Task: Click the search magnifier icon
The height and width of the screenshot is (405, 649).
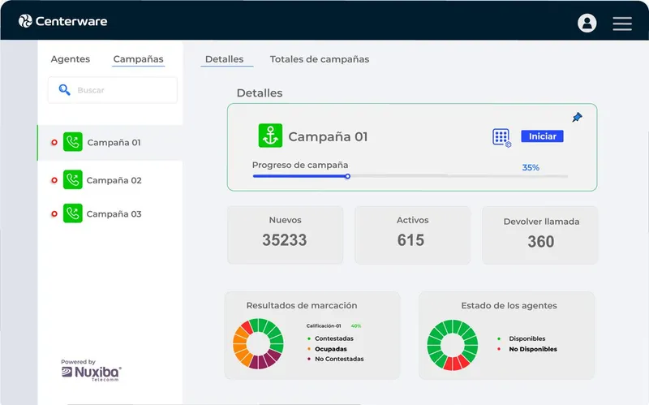Action: (x=64, y=89)
